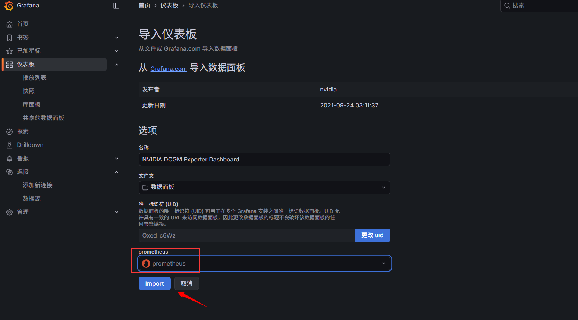This screenshot has width=578, height=320.
Task: Select 数据源 under 连接
Action: [x=32, y=198]
